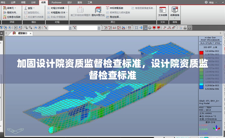225x138 pixels.
Task: Toggle the highlighted perspective view button
Action: point(145,28)
